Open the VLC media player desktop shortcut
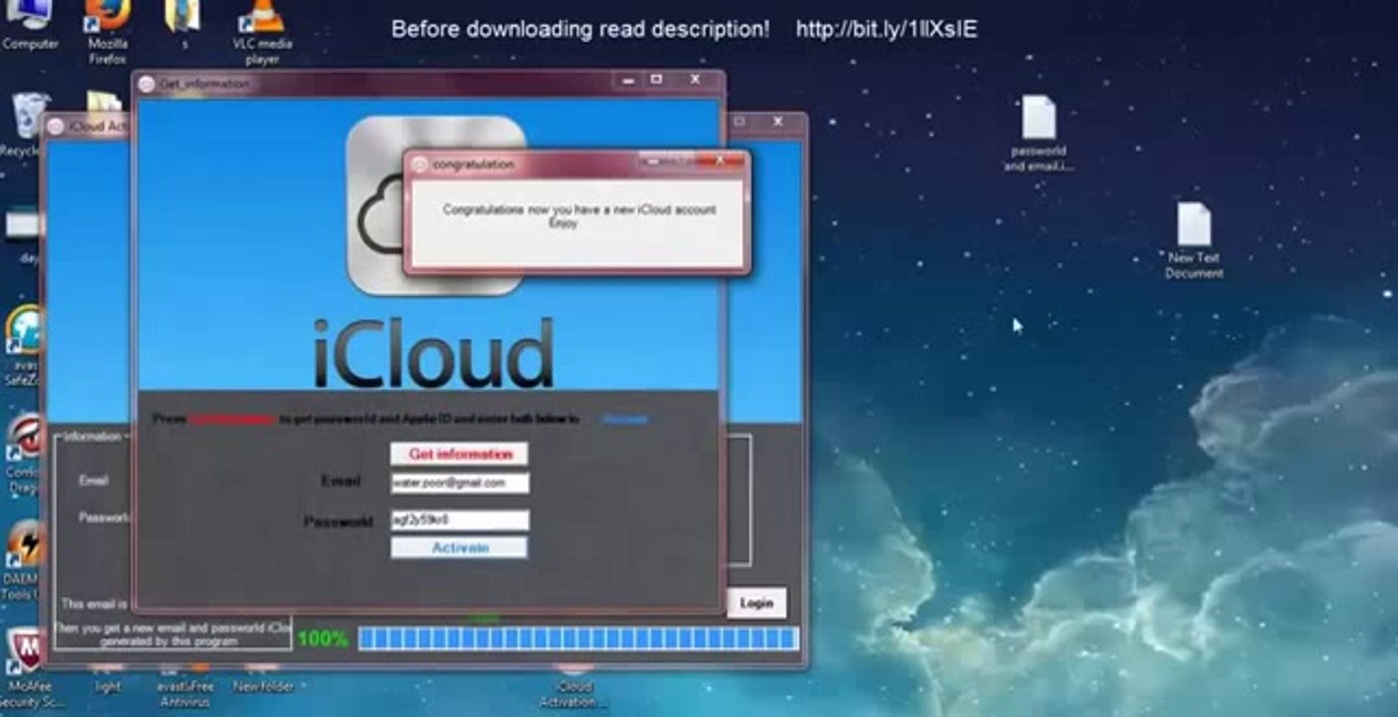The image size is (1398, 717). 261,32
